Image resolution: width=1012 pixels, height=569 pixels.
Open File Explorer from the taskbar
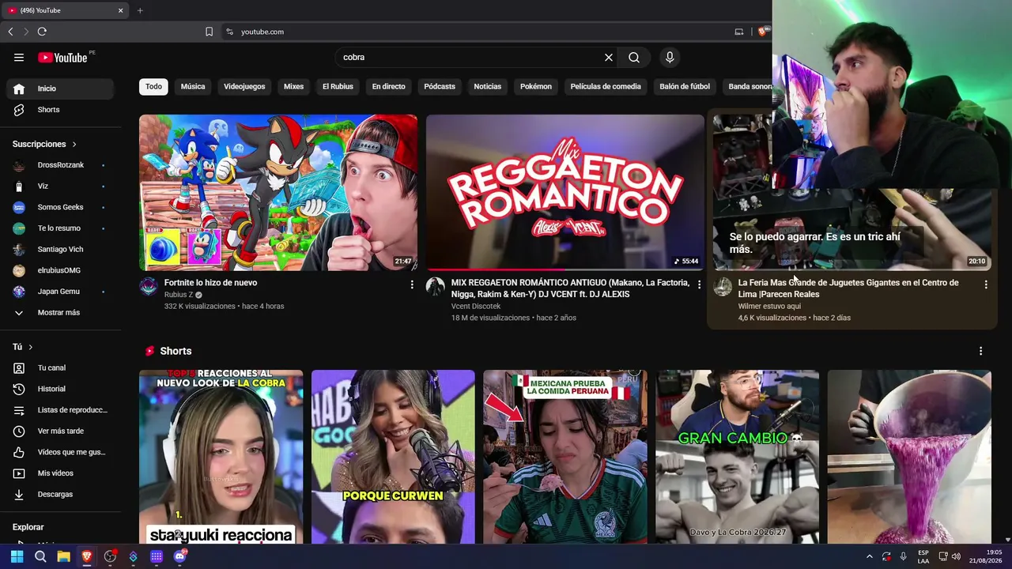pos(63,556)
